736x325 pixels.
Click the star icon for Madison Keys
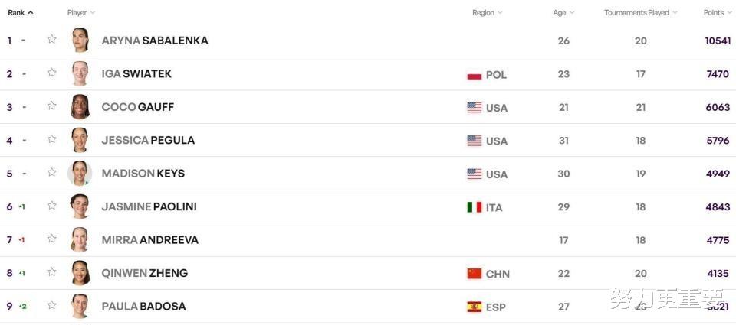(51, 172)
